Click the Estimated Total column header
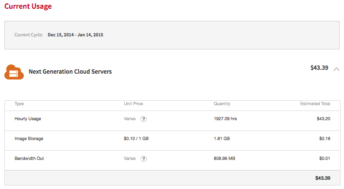Image resolution: width=344 pixels, height=189 pixels. coord(315,104)
